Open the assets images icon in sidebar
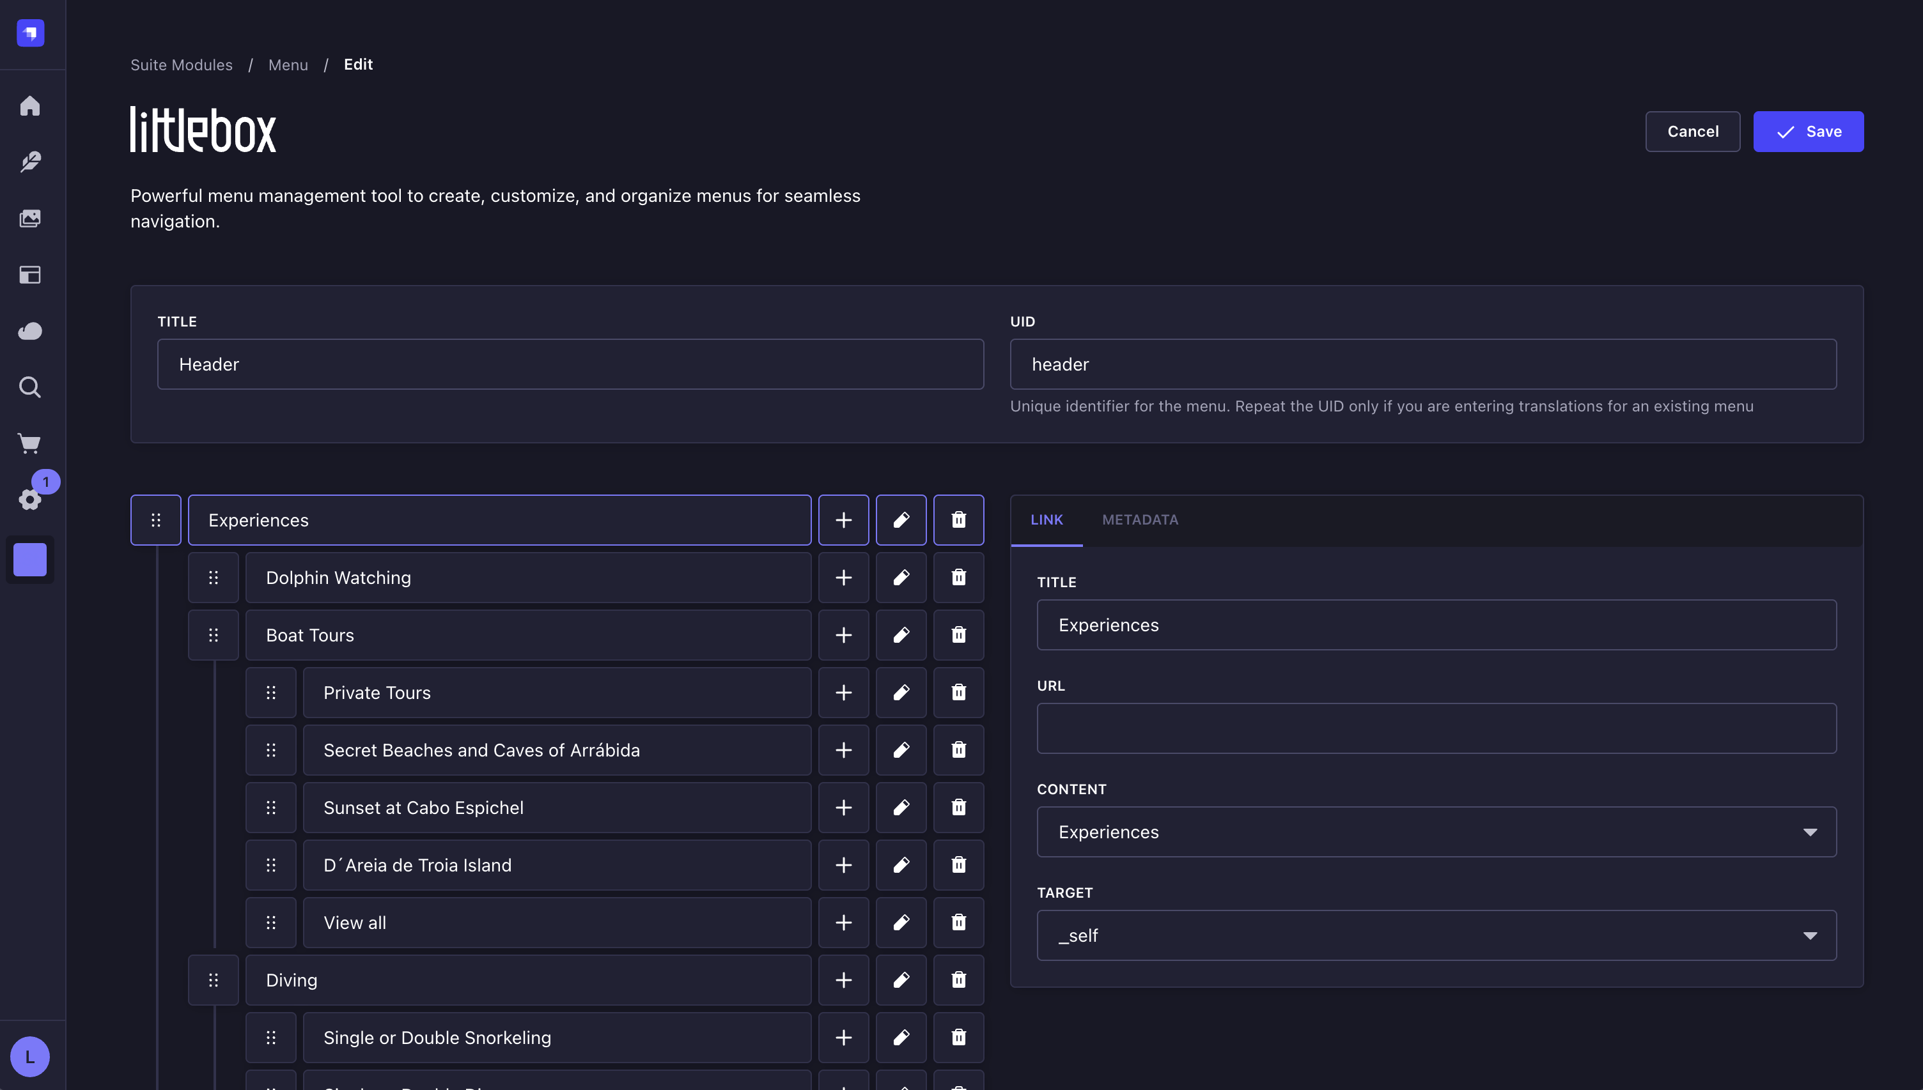Viewport: 1923px width, 1090px height. click(30, 218)
